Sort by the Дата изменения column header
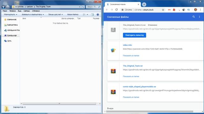This screenshot has height=114, width=204. point(68,18)
